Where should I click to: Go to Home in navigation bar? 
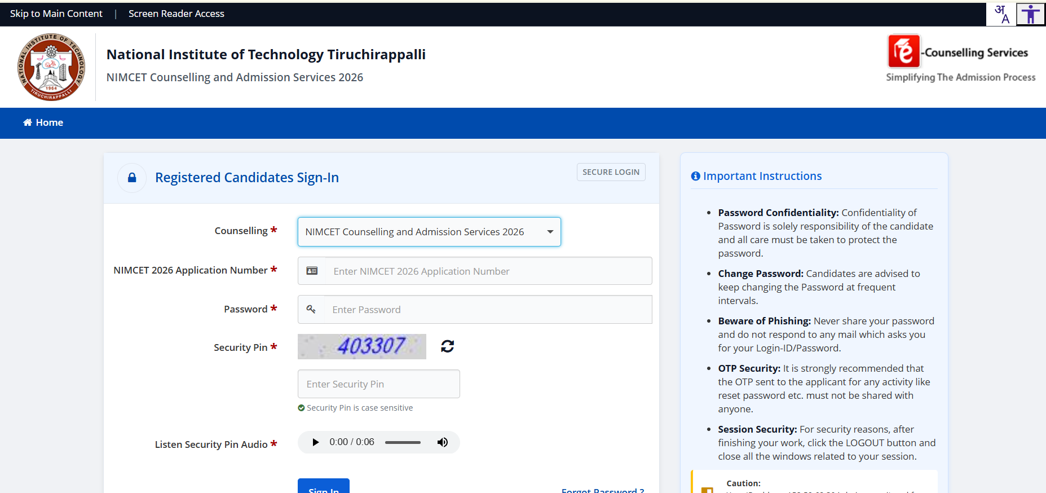pos(43,122)
